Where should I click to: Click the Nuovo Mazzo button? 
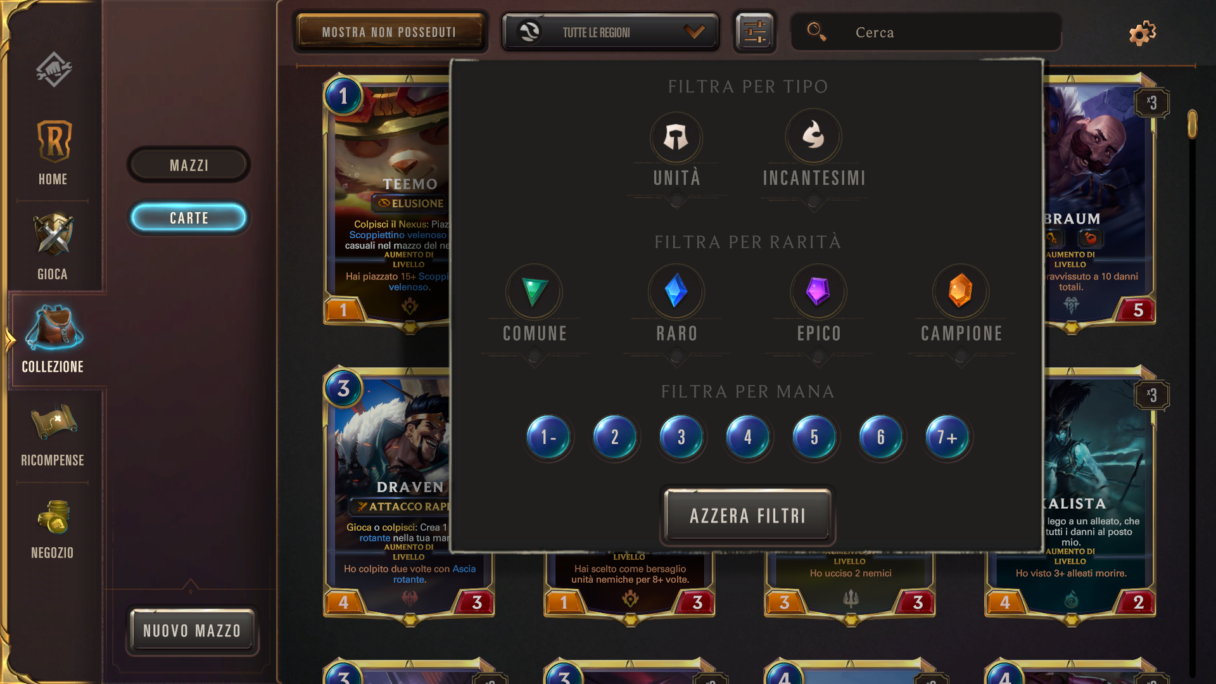tap(193, 631)
